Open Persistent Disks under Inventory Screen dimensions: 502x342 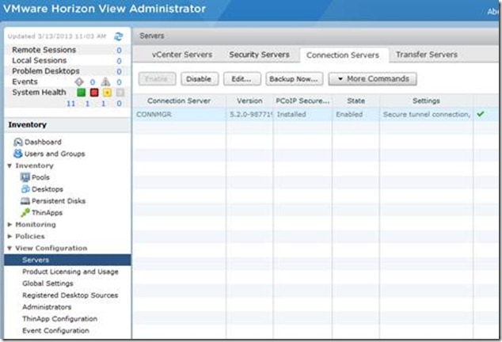click(x=59, y=201)
